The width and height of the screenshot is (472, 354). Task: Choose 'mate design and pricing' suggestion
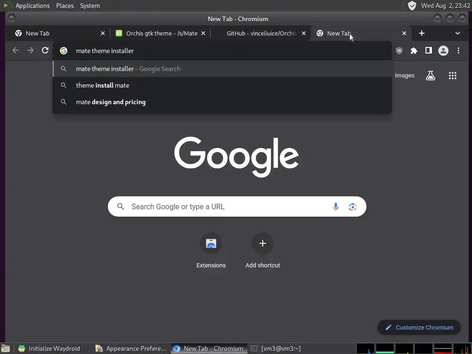[x=222, y=102]
